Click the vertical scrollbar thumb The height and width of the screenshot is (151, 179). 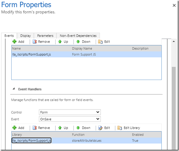[174, 108]
